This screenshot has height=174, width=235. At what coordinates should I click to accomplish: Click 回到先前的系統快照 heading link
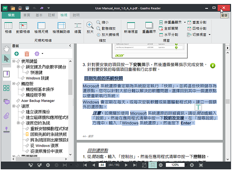103,78
